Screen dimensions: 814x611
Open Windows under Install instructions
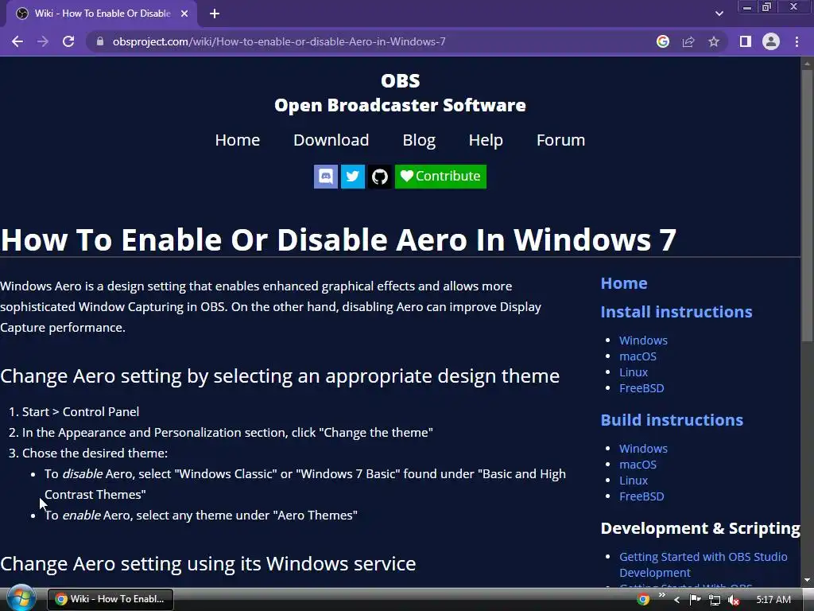coord(643,341)
